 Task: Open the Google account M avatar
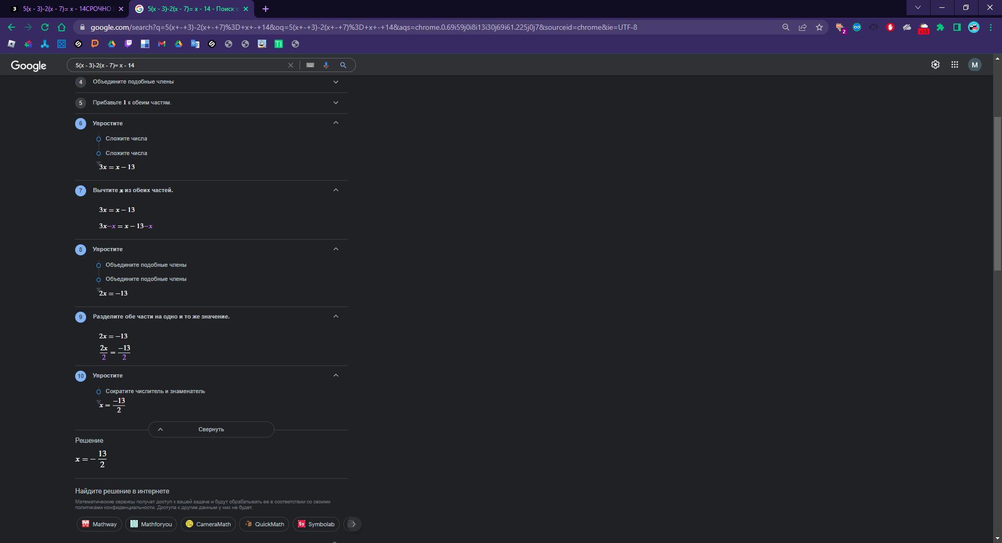[x=974, y=65]
